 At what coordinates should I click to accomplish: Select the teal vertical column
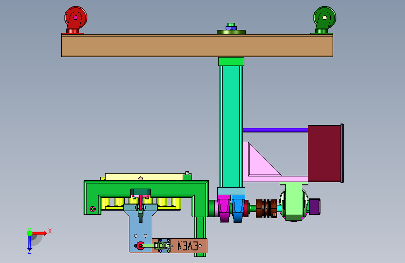(x=231, y=126)
